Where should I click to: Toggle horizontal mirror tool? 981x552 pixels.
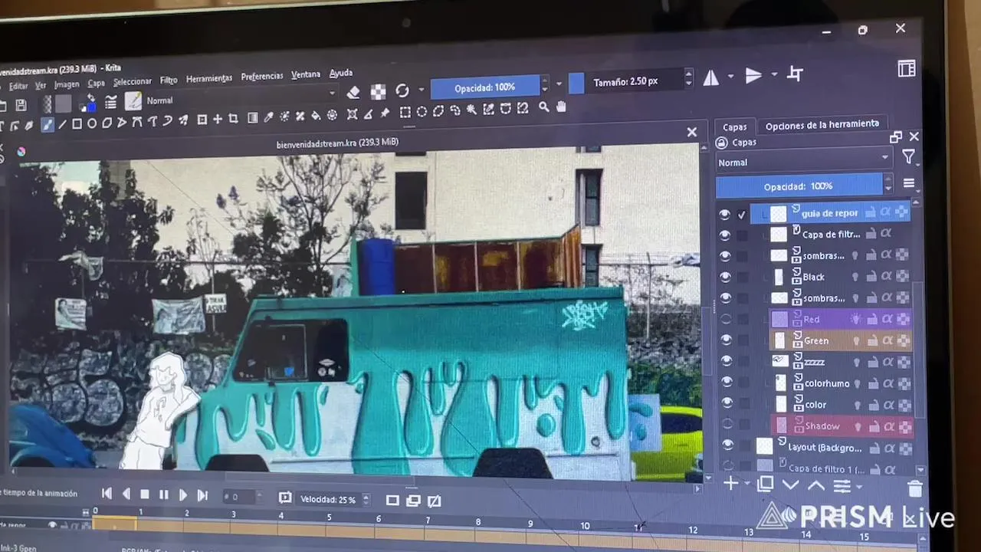[711, 77]
